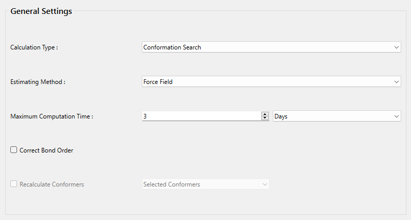Toggle the Recalculate Conformers checkbox
Image resolution: width=411 pixels, height=220 pixels.
coord(14,184)
